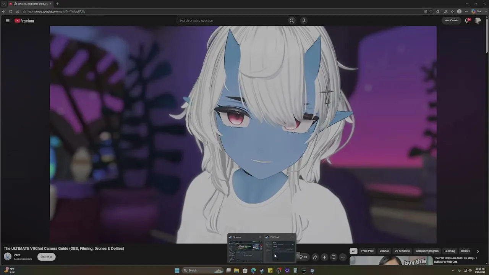Click the sparkle Ask button
The width and height of the screenshot is (489, 275).
click(x=324, y=257)
